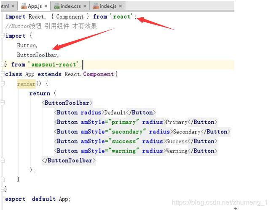Toggle fold marker at render's closing brace
This screenshot has height=210, width=271.
(x=2, y=179)
